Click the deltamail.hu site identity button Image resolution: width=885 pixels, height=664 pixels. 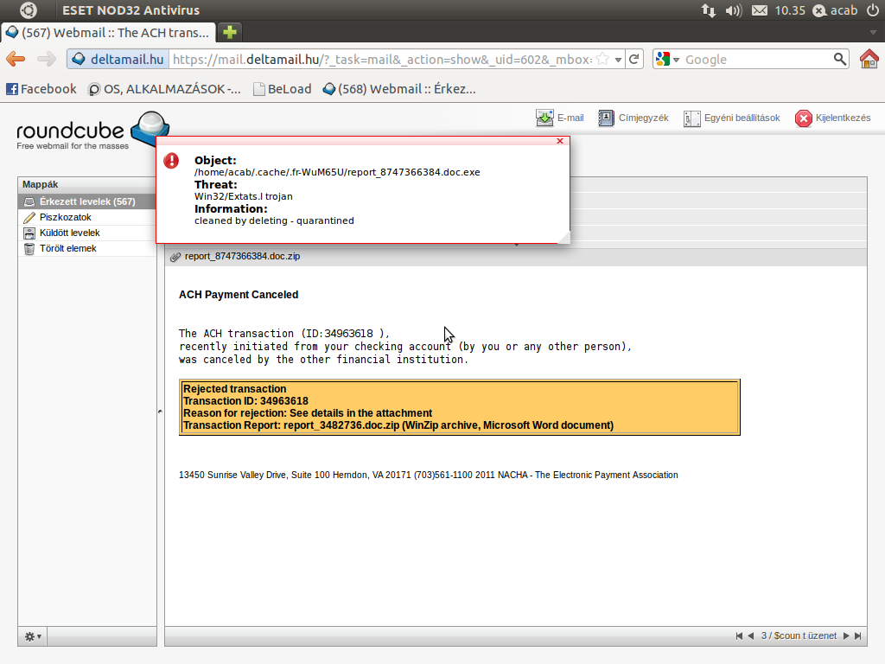click(118, 59)
